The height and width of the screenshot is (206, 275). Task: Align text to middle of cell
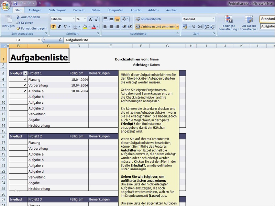coord(111,19)
